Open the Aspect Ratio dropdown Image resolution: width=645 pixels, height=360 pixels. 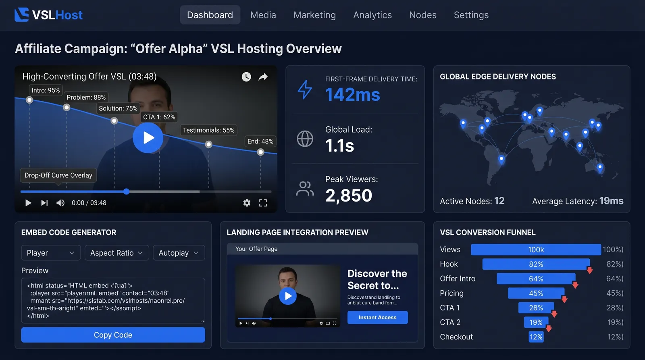point(117,253)
